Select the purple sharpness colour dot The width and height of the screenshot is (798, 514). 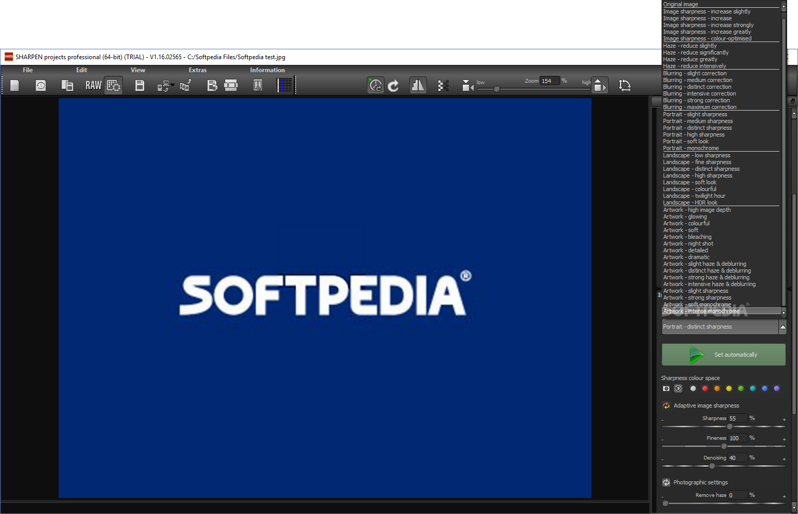tap(776, 388)
